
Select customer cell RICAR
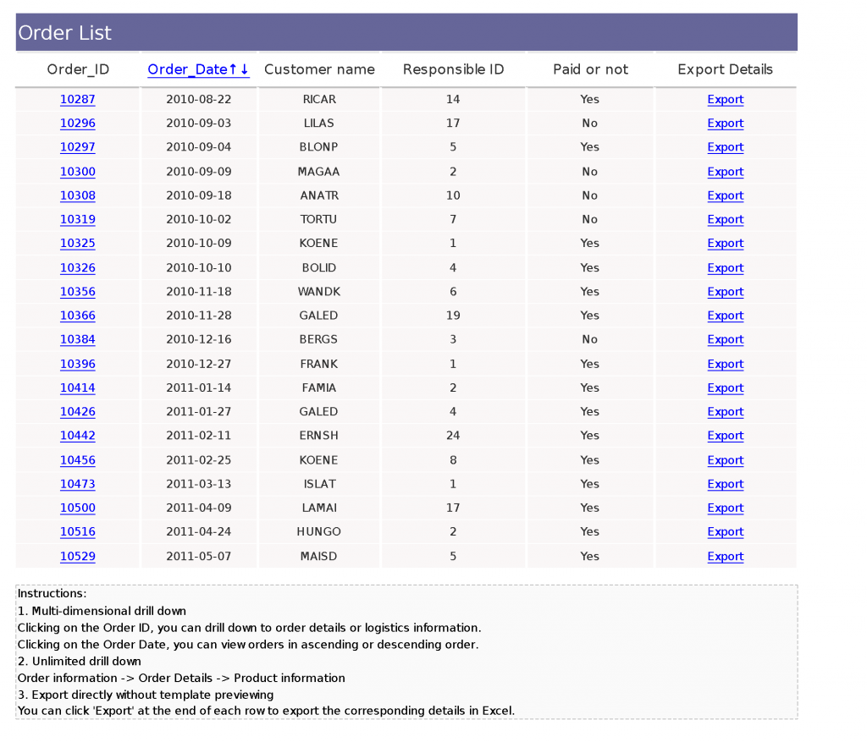coord(319,100)
